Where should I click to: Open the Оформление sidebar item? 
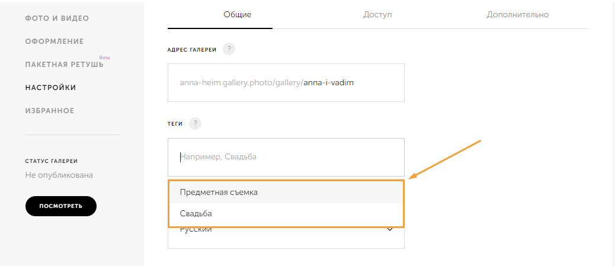(55, 41)
